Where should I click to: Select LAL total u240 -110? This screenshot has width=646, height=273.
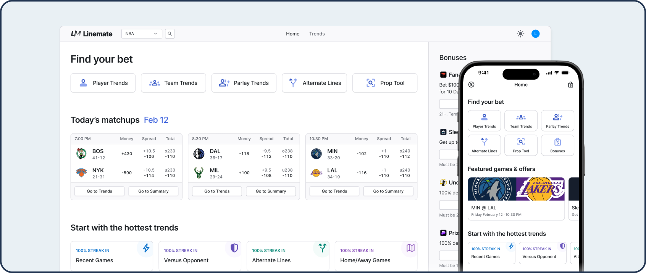pyautogui.click(x=405, y=173)
